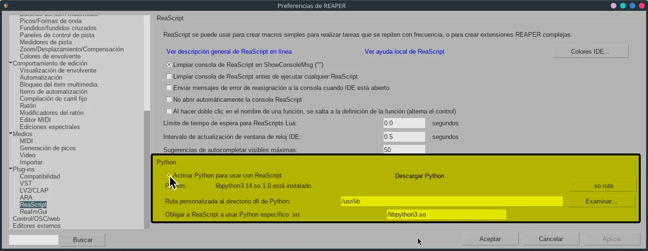
Task: Select Ediciones espectrales tree item
Action: [50, 127]
